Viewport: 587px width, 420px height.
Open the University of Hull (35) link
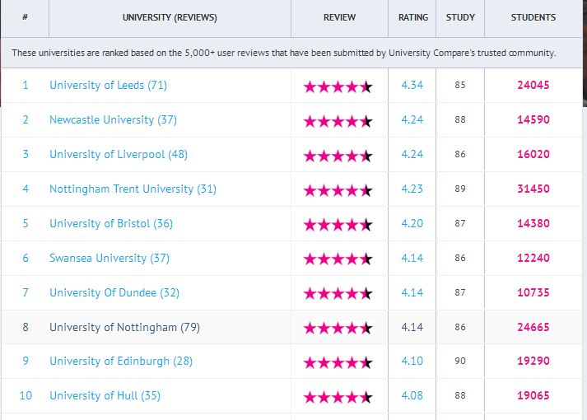[105, 395]
